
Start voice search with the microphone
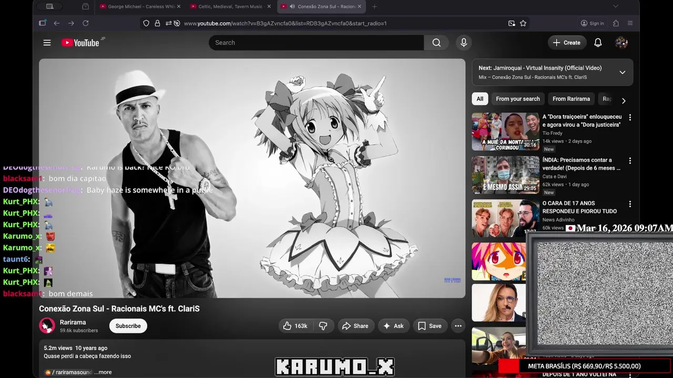point(464,43)
